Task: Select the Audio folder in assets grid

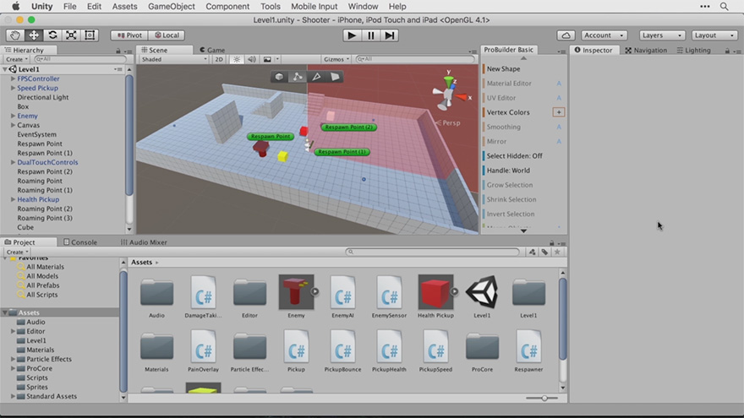Action: point(156,292)
